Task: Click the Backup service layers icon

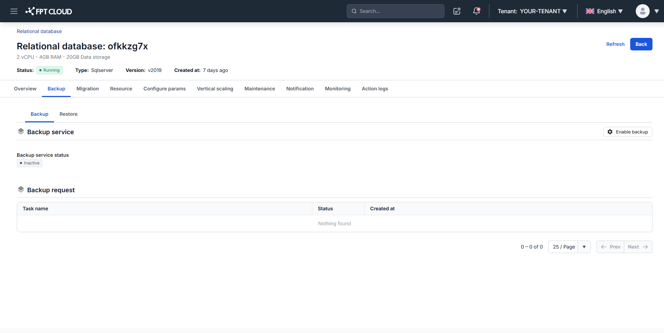Action: [21, 131]
